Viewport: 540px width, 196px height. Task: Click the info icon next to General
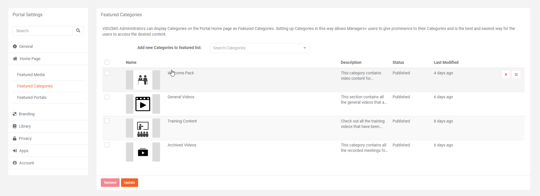pyautogui.click(x=15, y=46)
